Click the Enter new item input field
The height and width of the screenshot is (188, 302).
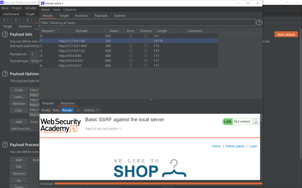[34, 122]
